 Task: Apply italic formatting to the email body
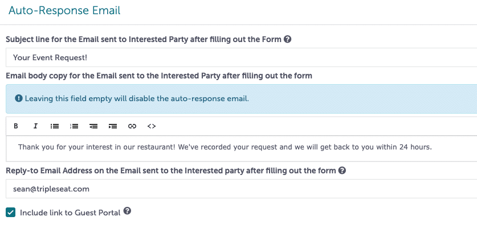point(35,126)
